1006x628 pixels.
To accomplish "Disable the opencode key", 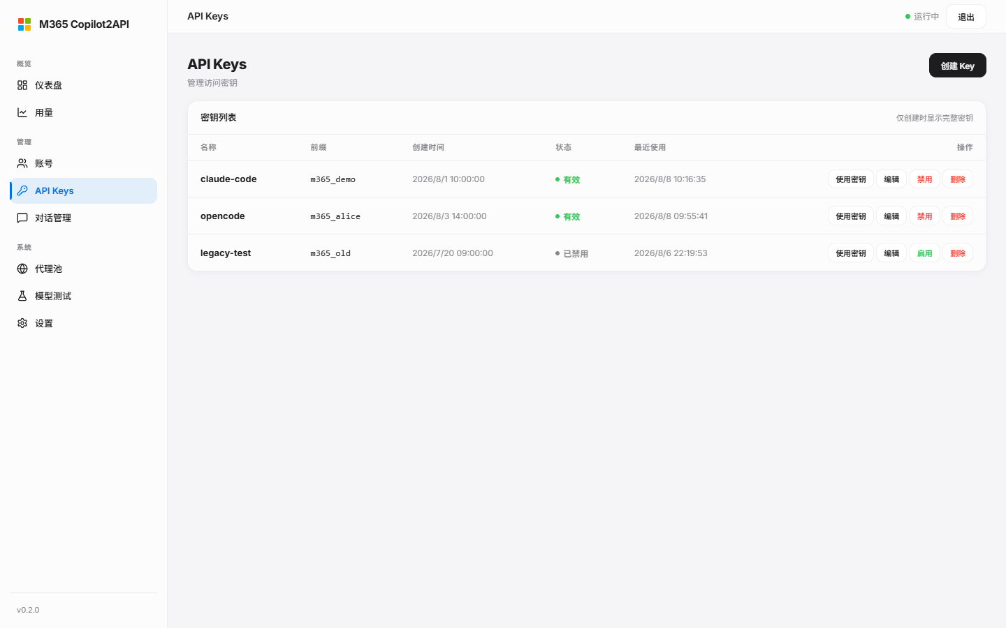I will coord(924,216).
